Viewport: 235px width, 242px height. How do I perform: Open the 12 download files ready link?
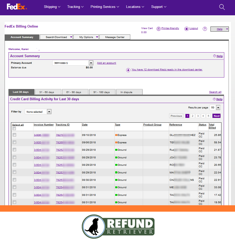167,69
